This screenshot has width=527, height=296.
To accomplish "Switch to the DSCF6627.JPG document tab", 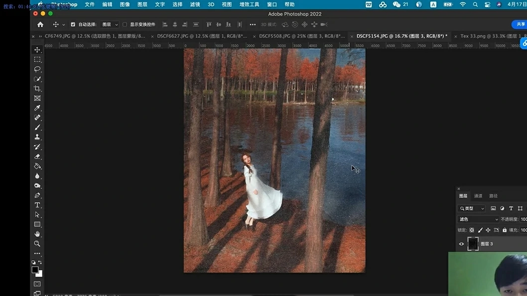I will 202,36.
